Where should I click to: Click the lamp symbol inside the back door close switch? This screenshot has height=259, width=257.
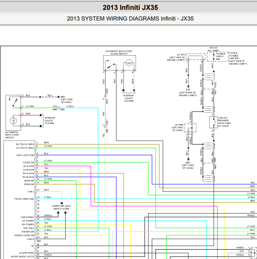pyautogui.click(x=129, y=63)
